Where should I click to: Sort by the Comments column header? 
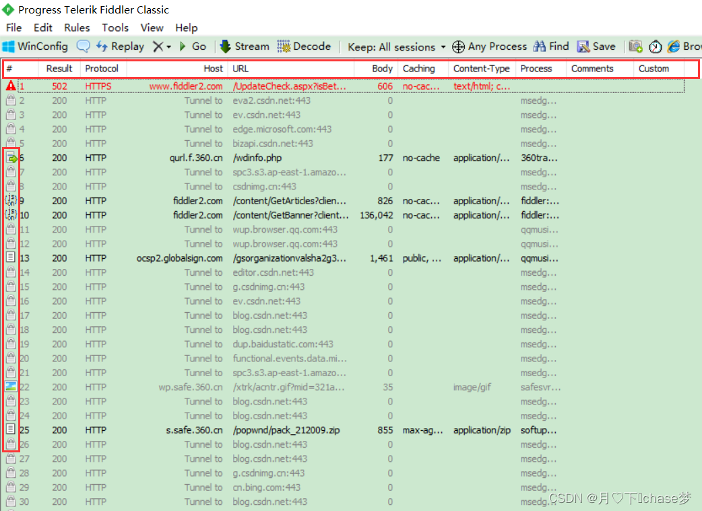point(600,69)
